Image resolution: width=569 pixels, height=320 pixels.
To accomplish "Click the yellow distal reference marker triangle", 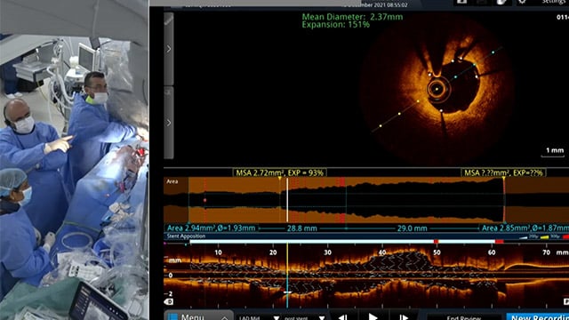I will tap(504, 179).
